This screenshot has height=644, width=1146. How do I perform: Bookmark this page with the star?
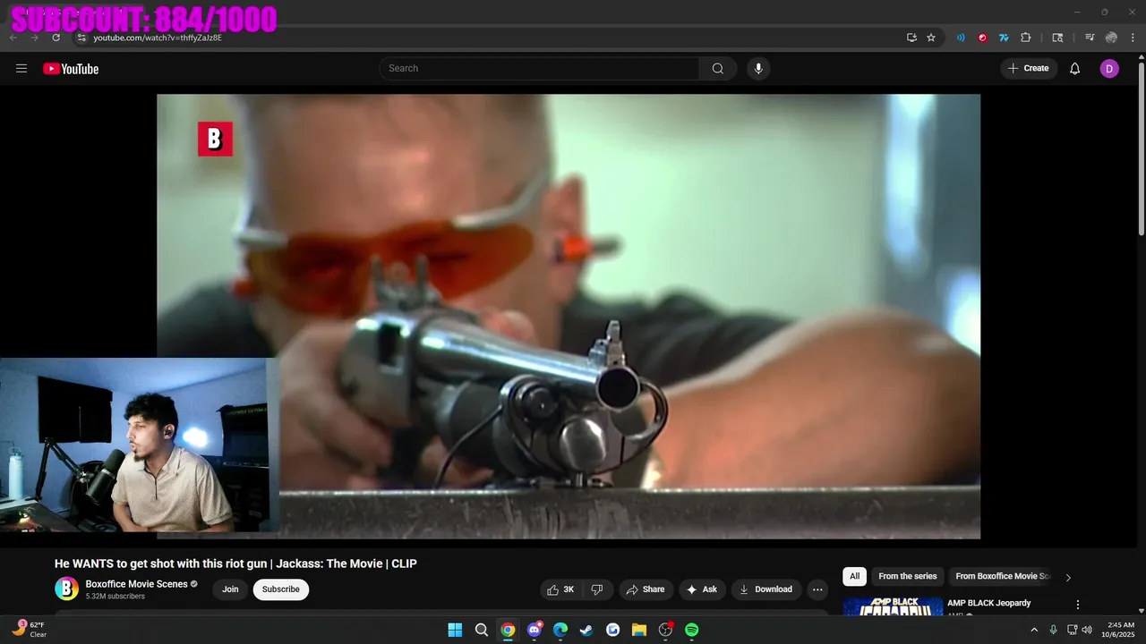click(x=931, y=38)
